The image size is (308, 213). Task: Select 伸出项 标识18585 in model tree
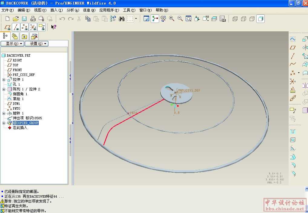click(x=27, y=118)
